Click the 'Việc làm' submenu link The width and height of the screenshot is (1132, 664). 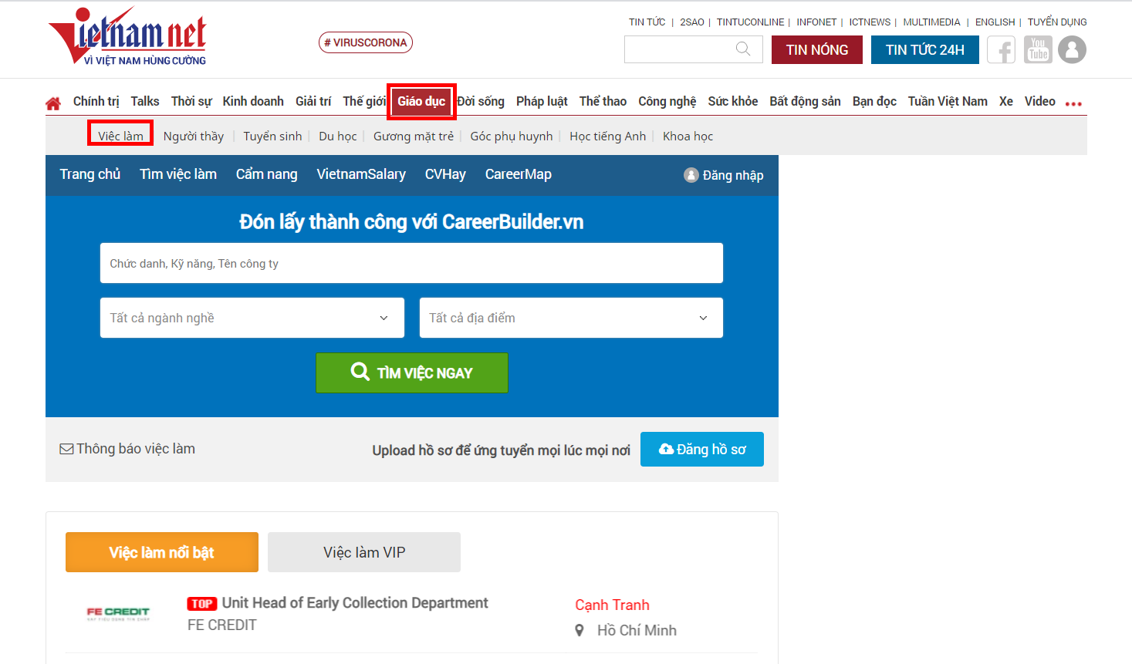120,136
